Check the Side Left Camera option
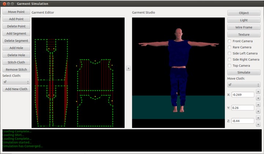 [229, 53]
